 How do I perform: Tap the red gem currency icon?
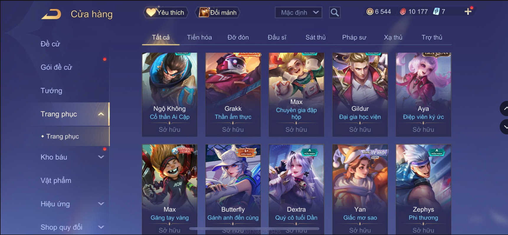[403, 12]
